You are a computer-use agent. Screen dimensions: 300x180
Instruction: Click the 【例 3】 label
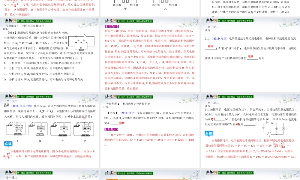pos(112,113)
